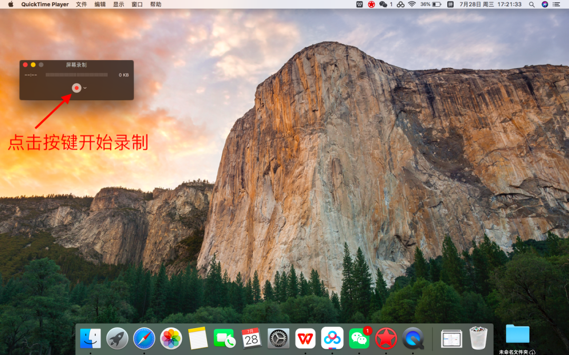
Task: Click the Wi-Fi status icon
Action: pos(411,4)
